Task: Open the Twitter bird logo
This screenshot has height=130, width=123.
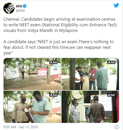Action: click(x=116, y=5)
